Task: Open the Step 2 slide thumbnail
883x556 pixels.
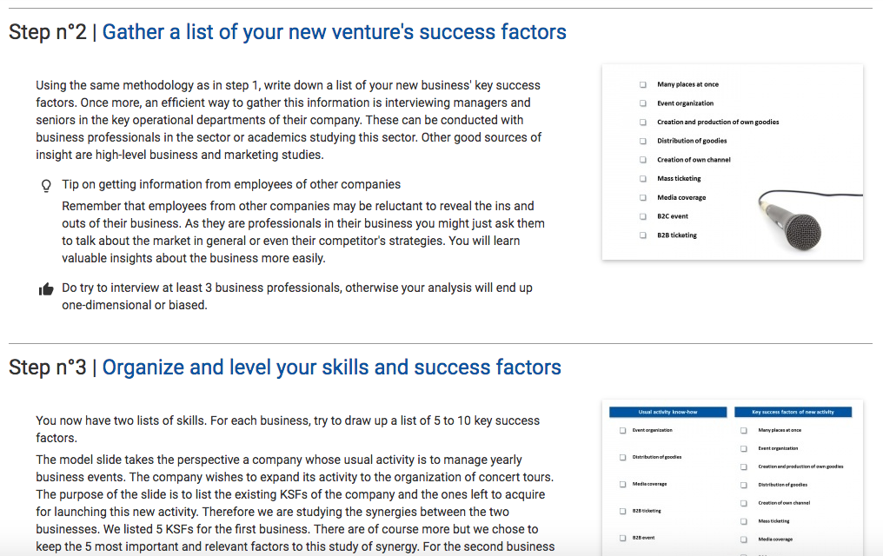Action: 733,162
